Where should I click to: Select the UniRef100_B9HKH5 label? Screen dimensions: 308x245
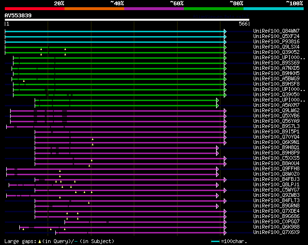point(276,73)
